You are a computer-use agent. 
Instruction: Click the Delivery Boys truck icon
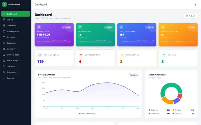[4, 55]
